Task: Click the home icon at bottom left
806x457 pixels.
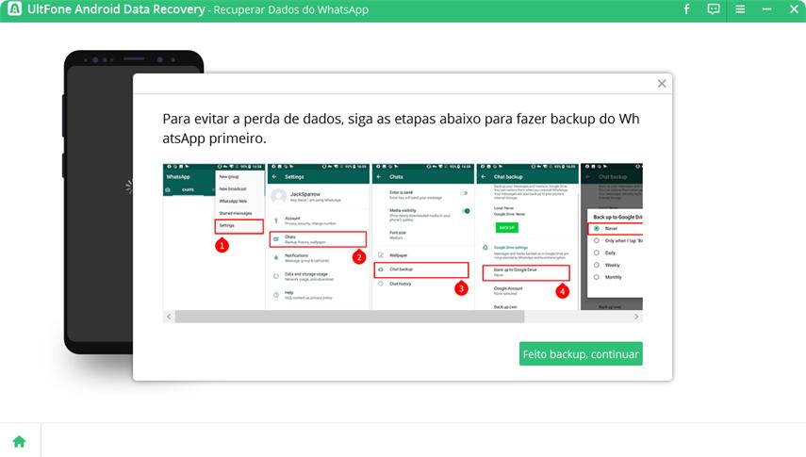Action: point(20,441)
